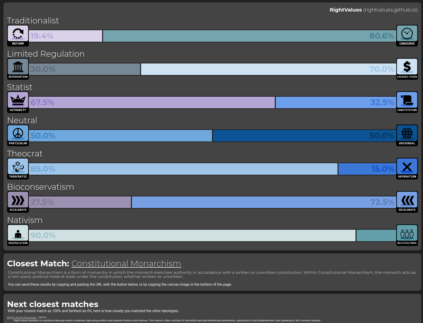Click the Universal globe icon
Screen dimensions: 423x323
coord(407,133)
